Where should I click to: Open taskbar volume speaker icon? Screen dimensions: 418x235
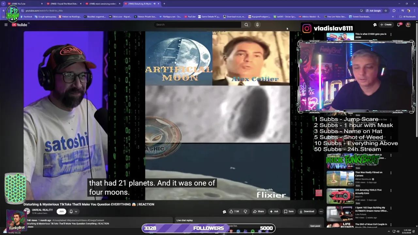[x=398, y=231]
